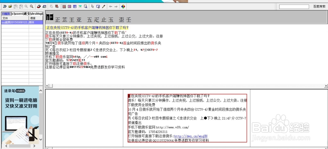This screenshot has height=149, width=328.
Task: Click the 语言 column header
Action: pyautogui.click(x=36, y=18)
